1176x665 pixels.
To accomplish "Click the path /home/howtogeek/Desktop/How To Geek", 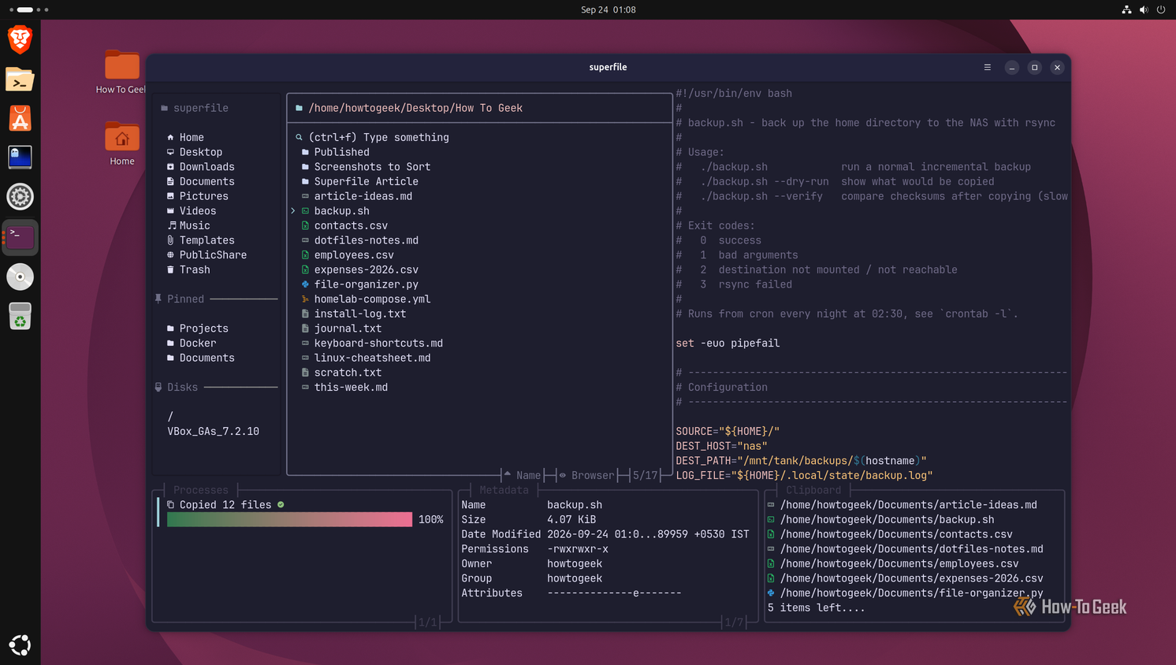I will click(415, 108).
